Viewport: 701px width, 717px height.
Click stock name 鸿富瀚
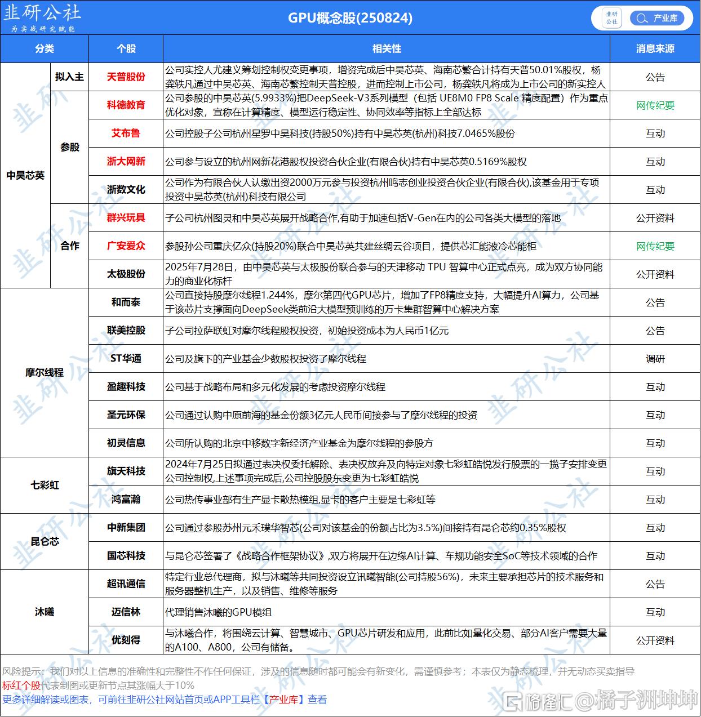click(x=126, y=499)
